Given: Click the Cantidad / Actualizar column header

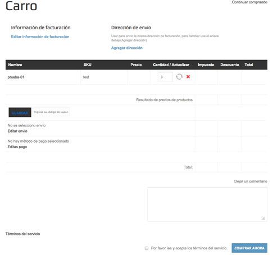Looking at the screenshot, I should click(x=171, y=65).
